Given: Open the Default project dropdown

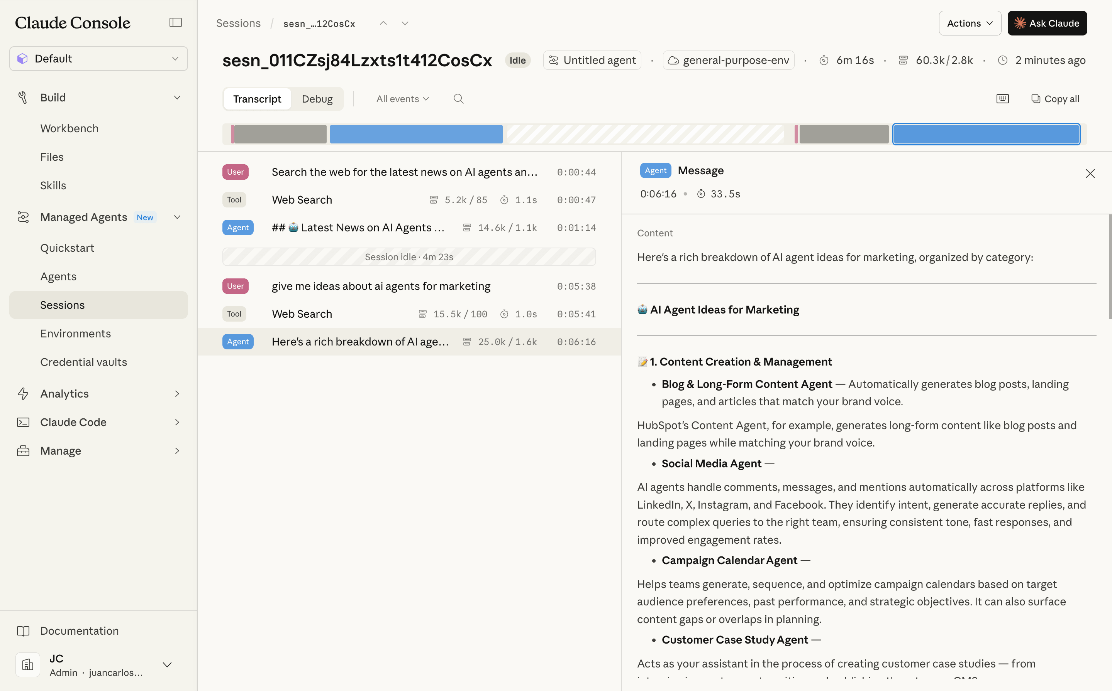Looking at the screenshot, I should 98,59.
